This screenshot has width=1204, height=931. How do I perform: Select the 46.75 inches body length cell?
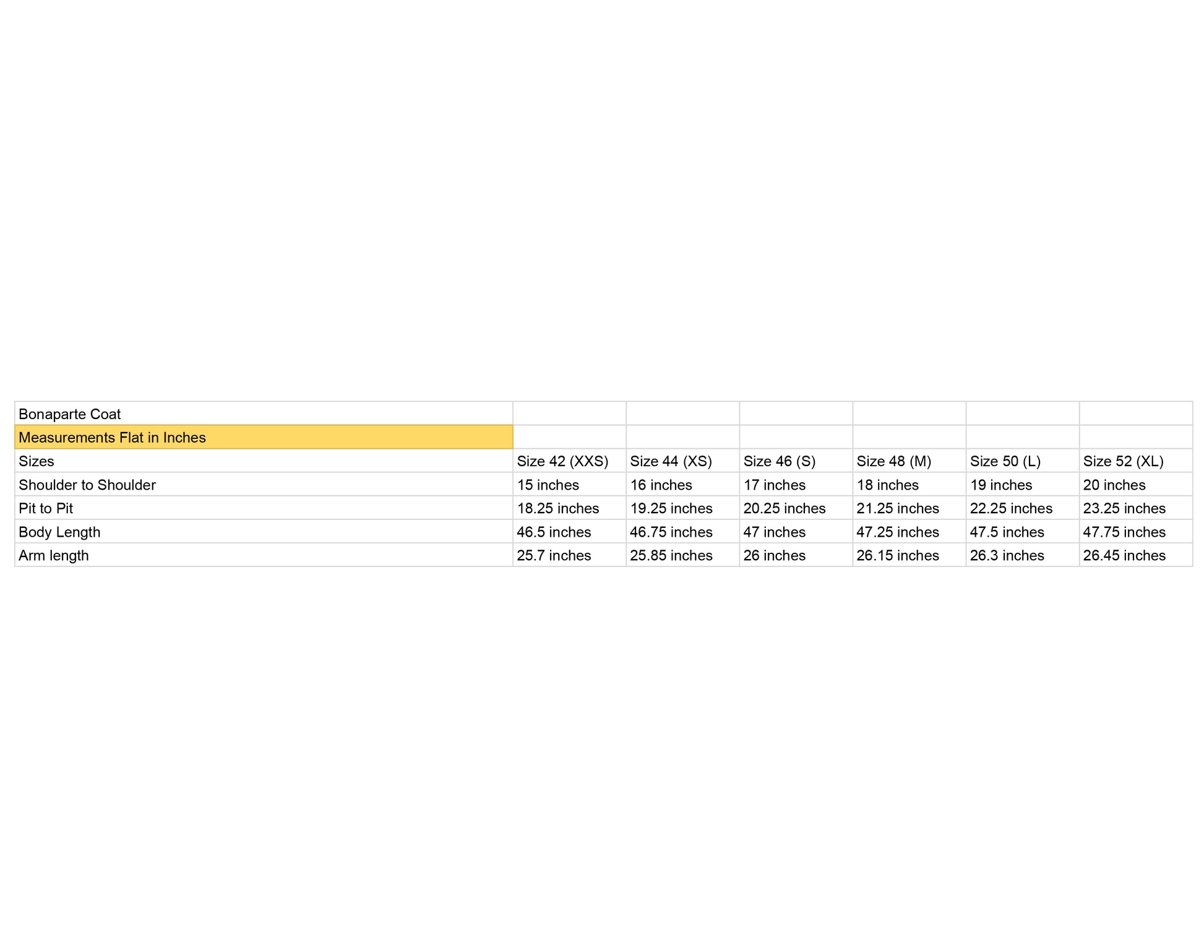coord(671,532)
